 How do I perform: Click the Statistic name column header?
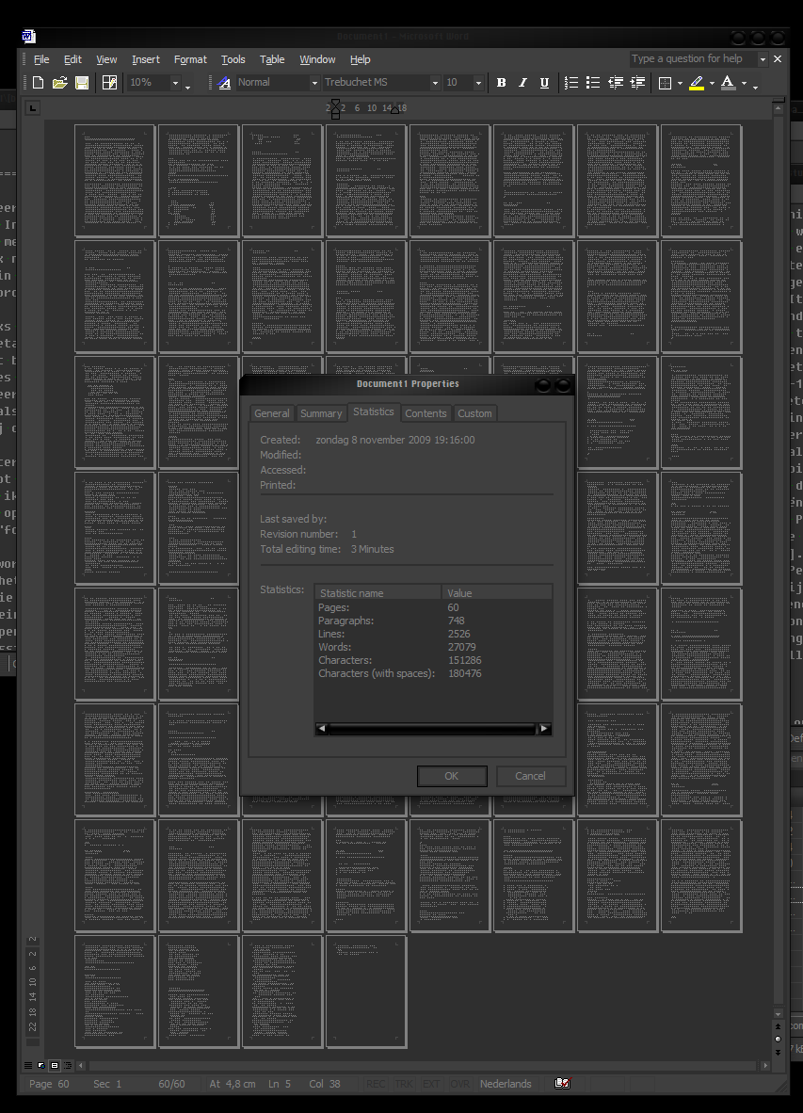(x=378, y=592)
